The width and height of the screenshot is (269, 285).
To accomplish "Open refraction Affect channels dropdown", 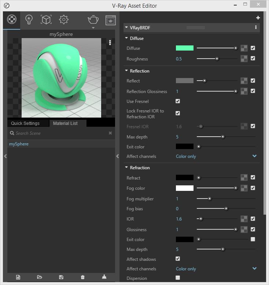I will pos(216,269).
